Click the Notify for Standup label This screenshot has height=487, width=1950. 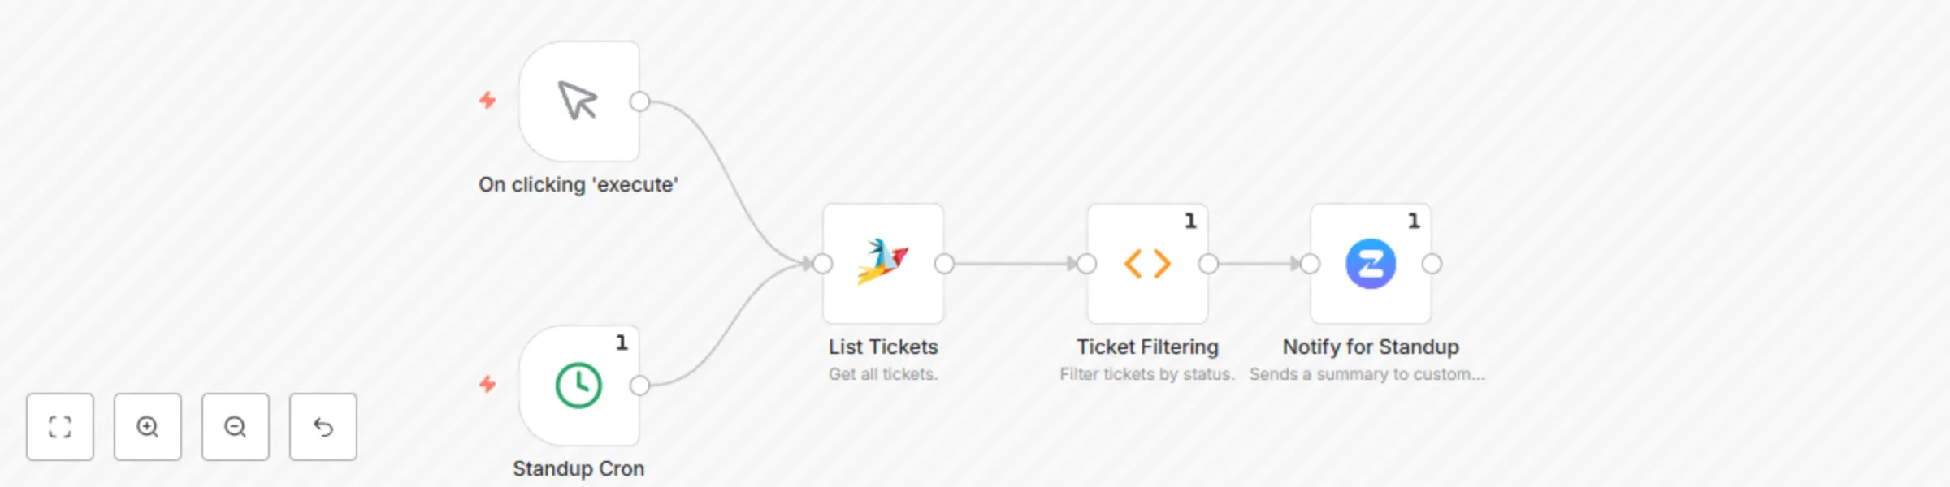point(1371,347)
